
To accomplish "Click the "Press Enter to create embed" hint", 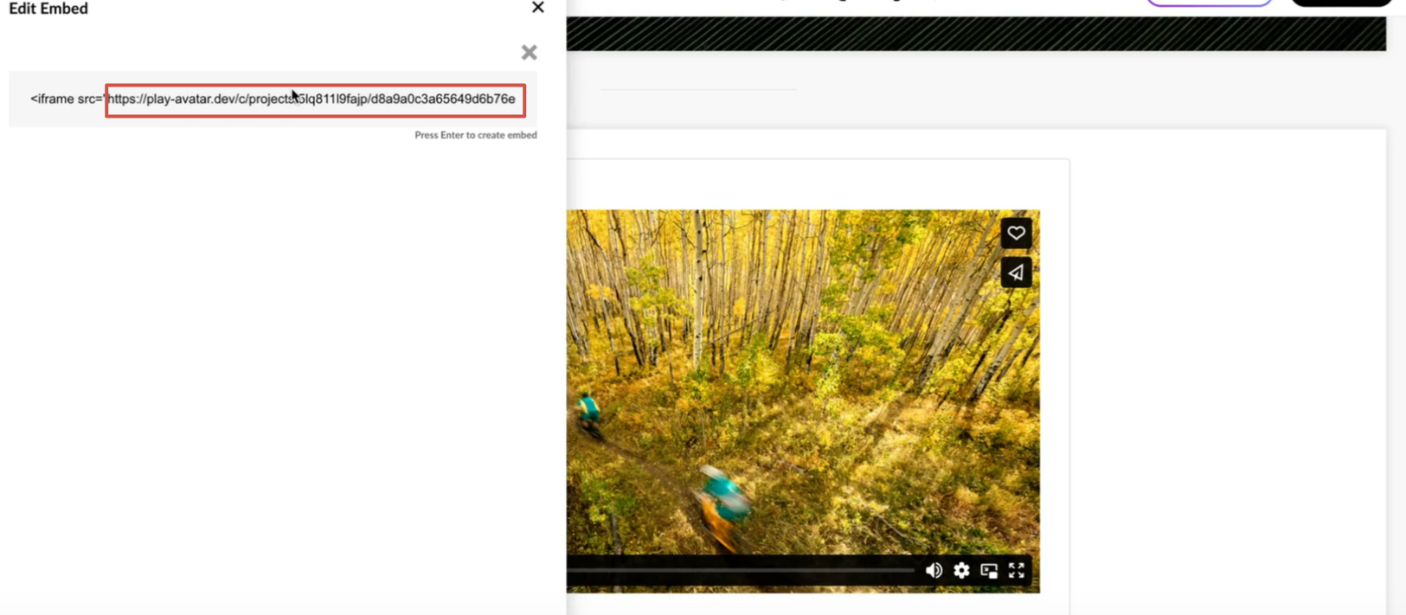I will [x=475, y=135].
